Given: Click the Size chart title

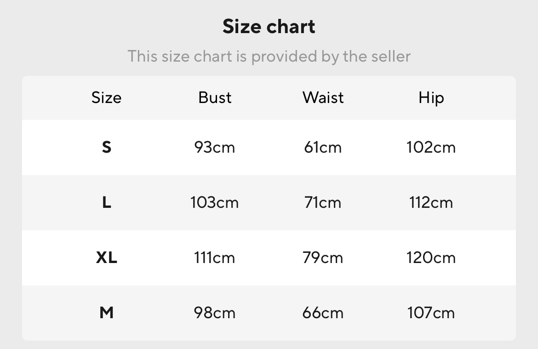Looking at the screenshot, I should click(x=269, y=27).
